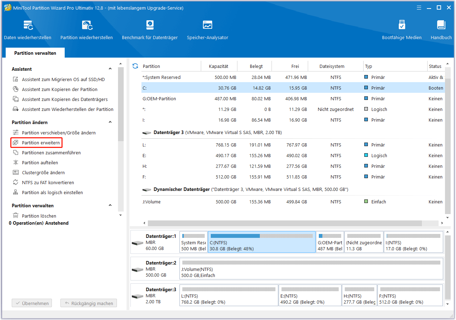Select the unallocated 11.29 GB row
456x320 pixels.
click(293, 109)
